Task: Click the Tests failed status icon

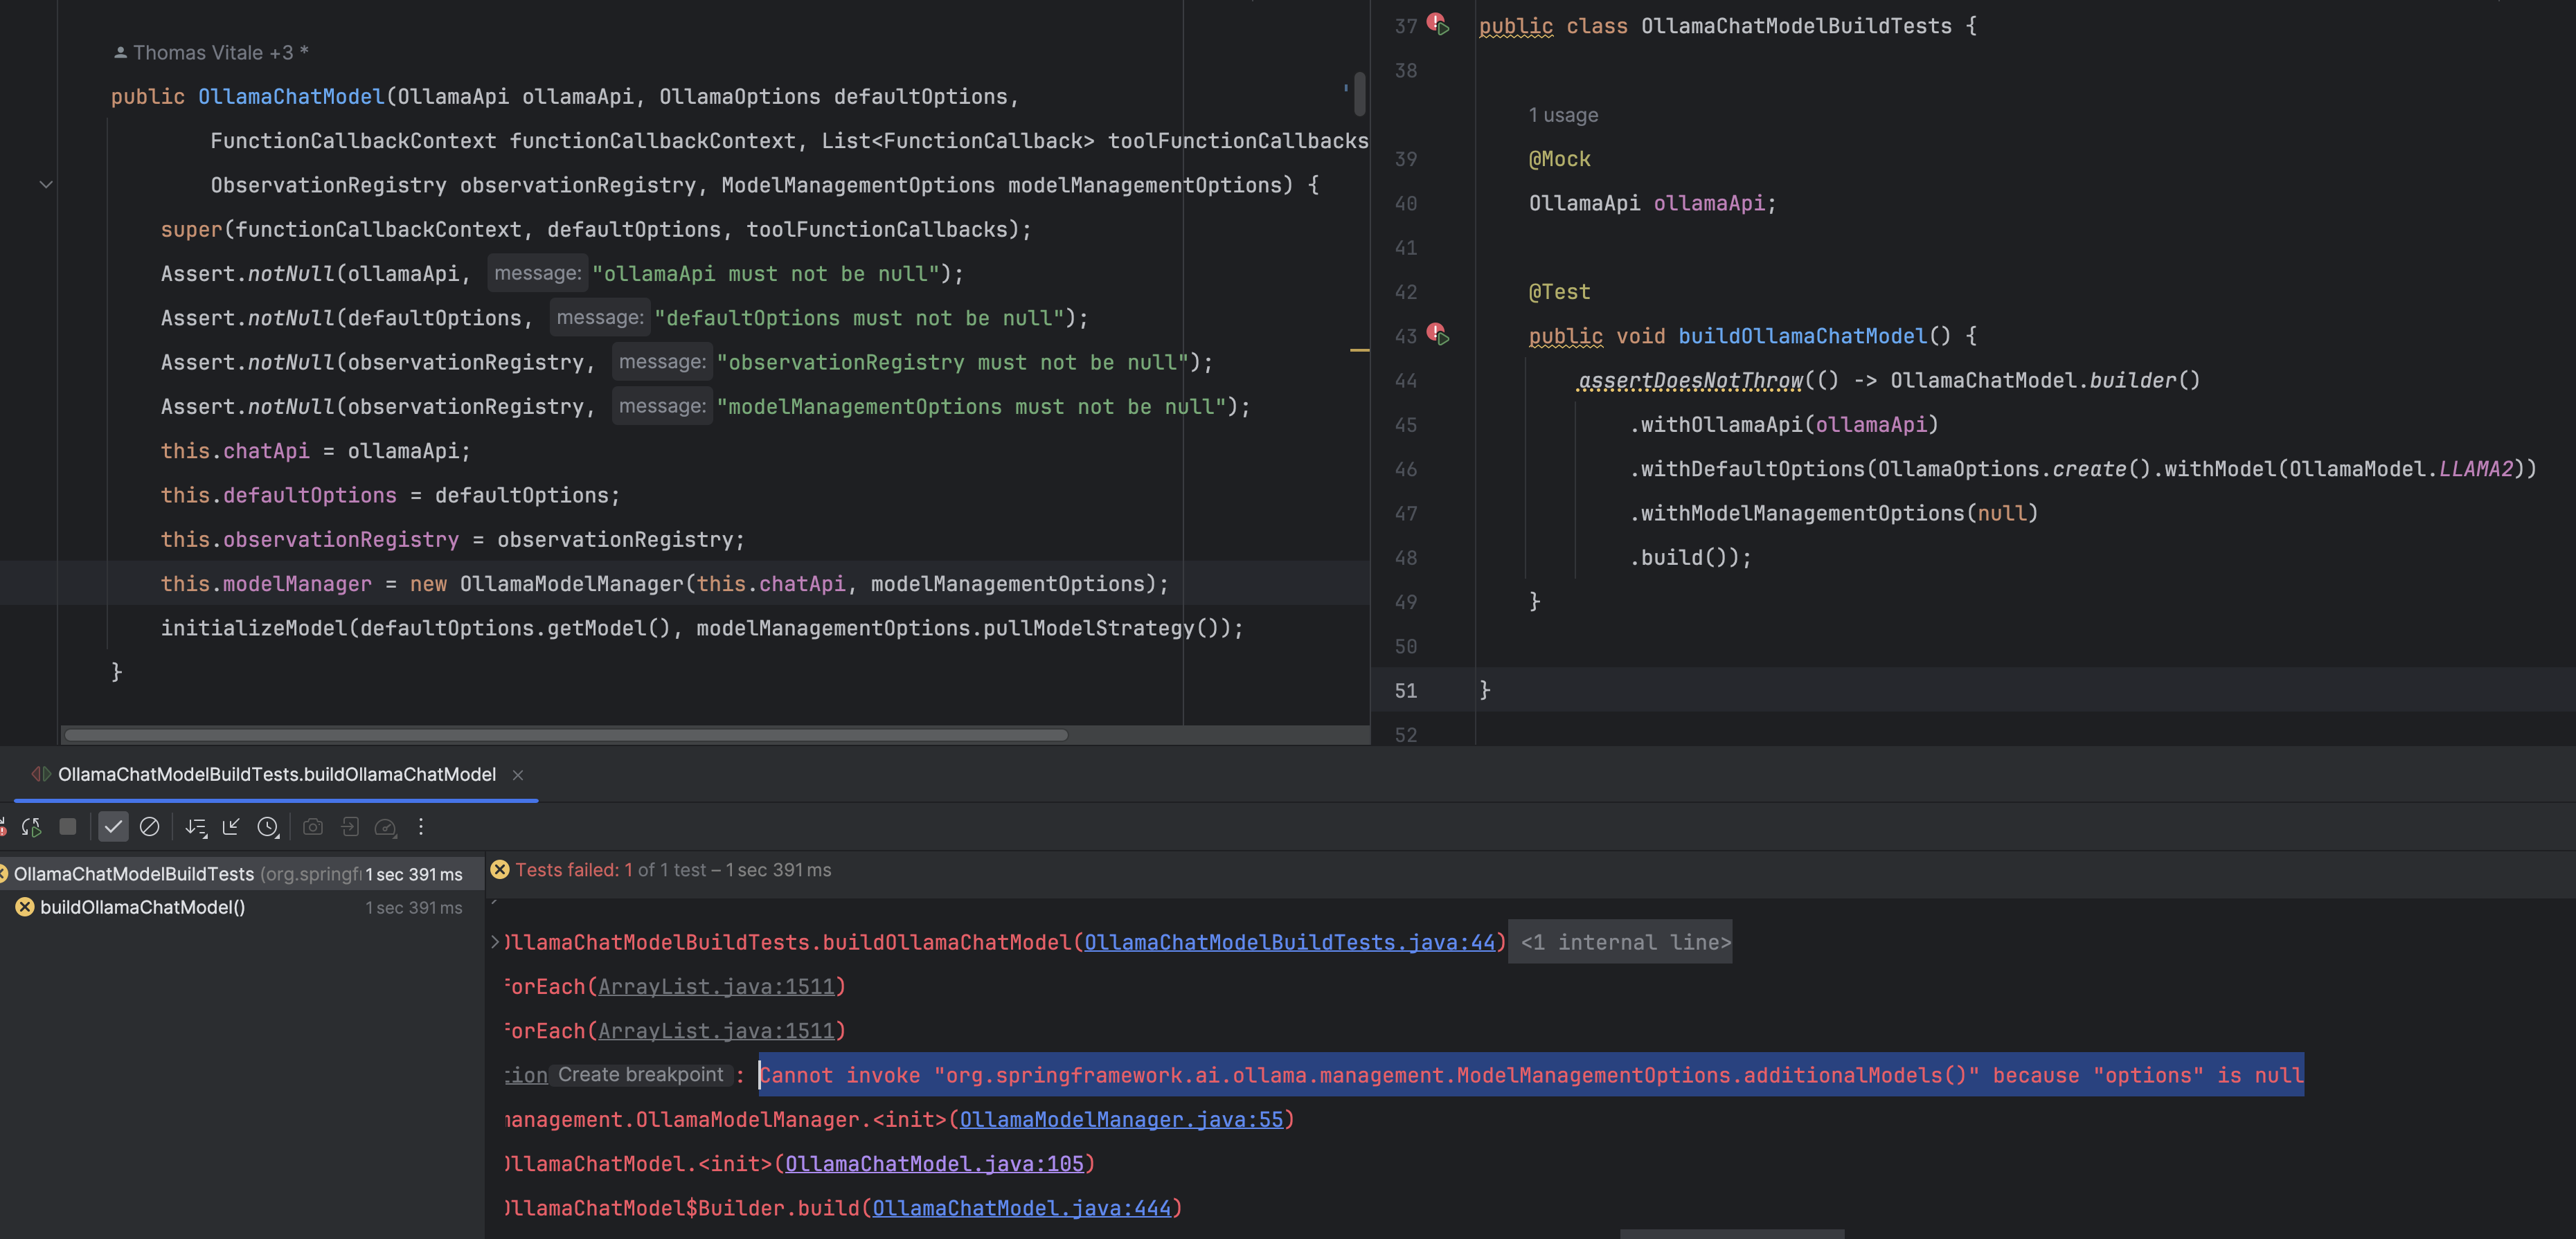Action: point(500,870)
